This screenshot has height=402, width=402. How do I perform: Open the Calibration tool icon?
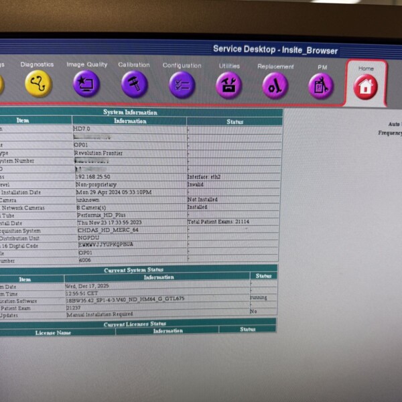point(134,84)
